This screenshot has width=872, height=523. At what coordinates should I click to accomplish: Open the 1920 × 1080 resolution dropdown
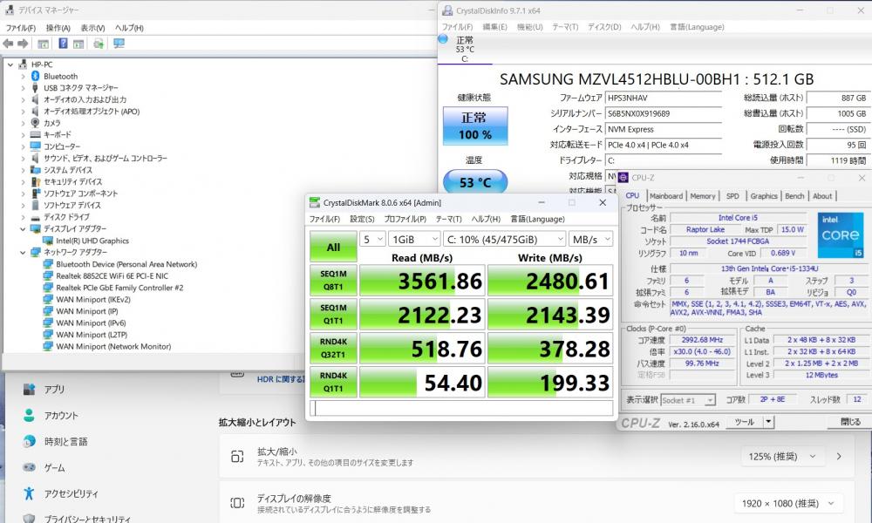click(787, 504)
